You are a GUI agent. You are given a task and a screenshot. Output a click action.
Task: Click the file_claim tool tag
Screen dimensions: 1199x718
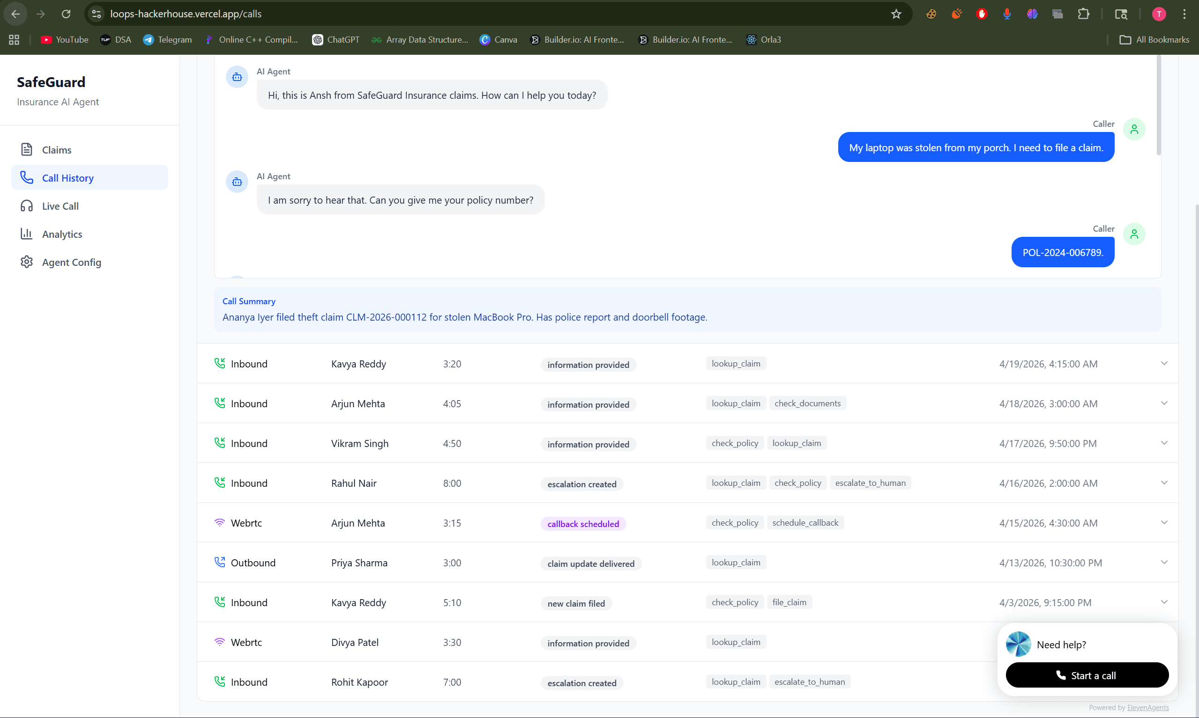point(789,602)
